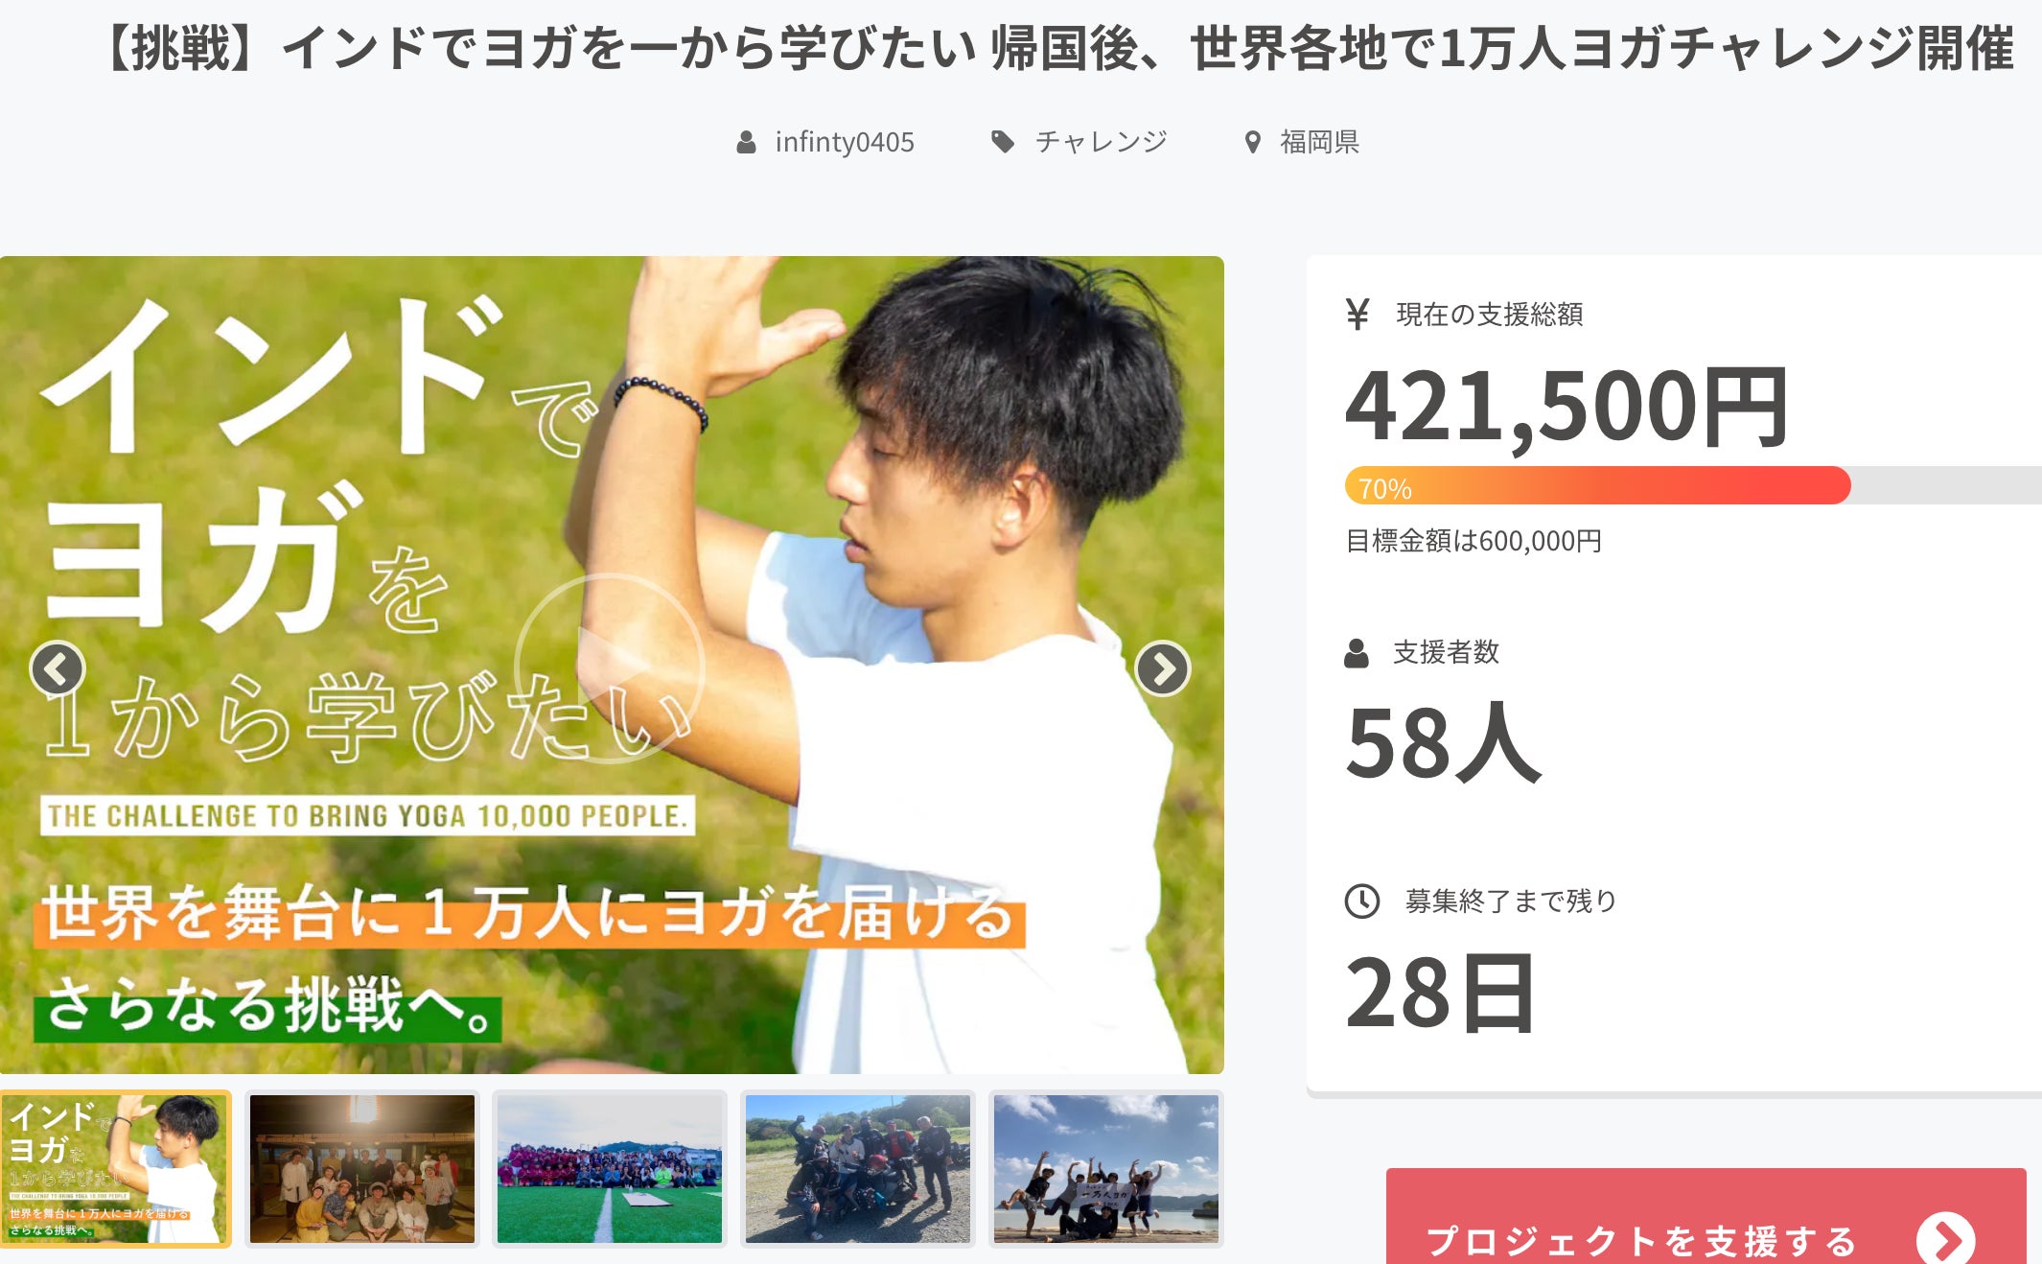Click the yen icon beside 現在の支援総額

pos(1357,314)
